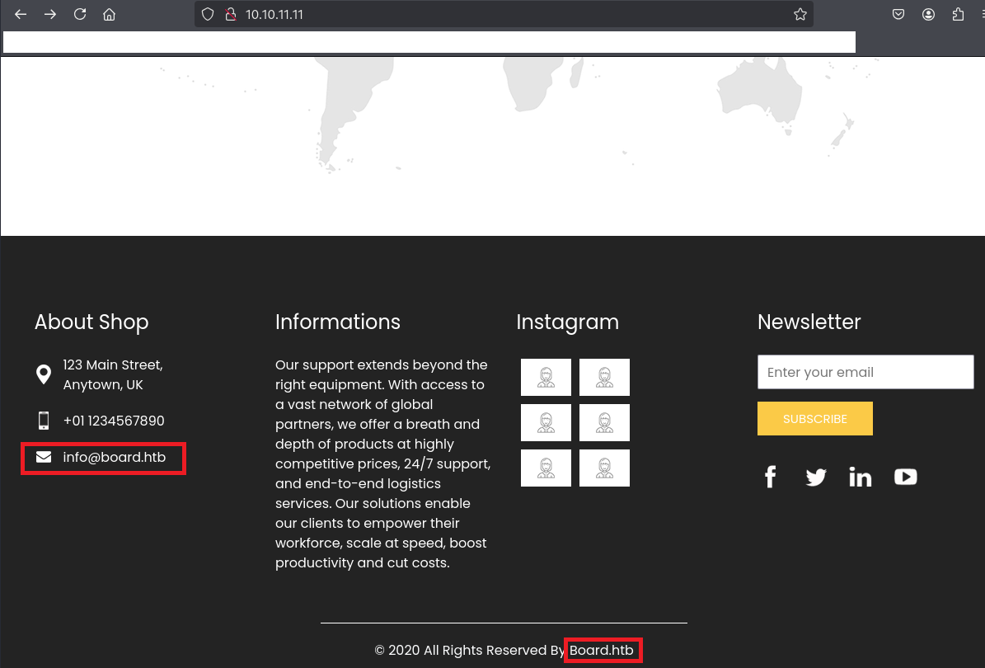Click the SUBSCRIBE button
The width and height of the screenshot is (985, 668).
coord(814,419)
